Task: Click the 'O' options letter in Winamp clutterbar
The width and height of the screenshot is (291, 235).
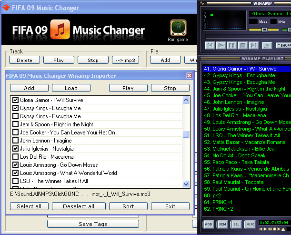Action: click(x=205, y=13)
